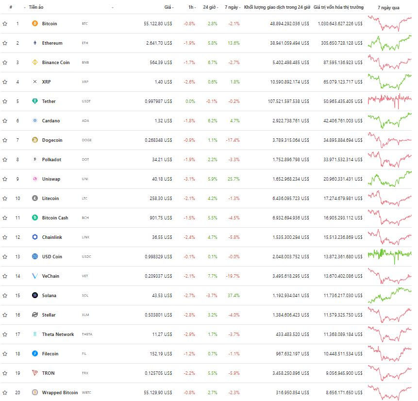Click the TRON logo icon

[35, 373]
